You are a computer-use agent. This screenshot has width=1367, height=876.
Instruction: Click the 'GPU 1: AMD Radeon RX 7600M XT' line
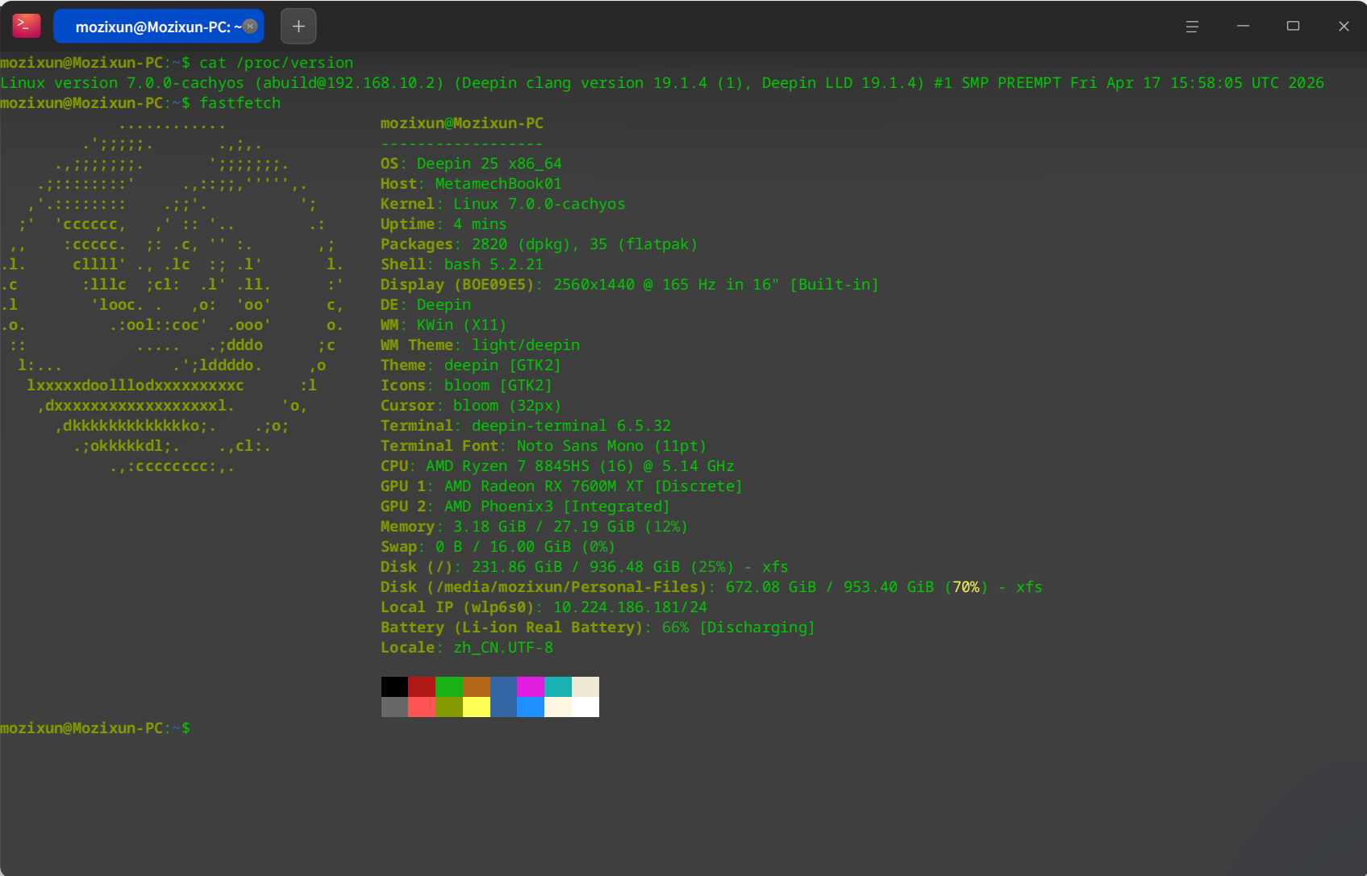[x=561, y=486]
